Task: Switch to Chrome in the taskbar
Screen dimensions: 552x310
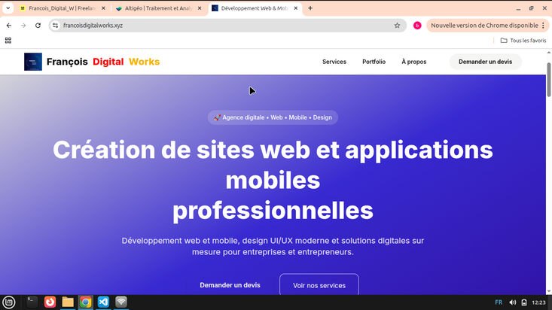Action: (x=85, y=302)
